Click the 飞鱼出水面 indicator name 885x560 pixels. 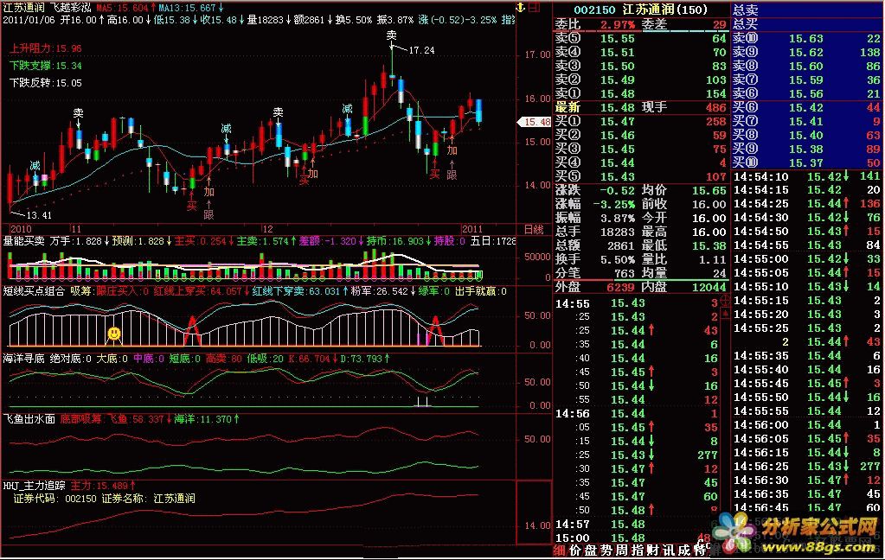click(x=29, y=419)
